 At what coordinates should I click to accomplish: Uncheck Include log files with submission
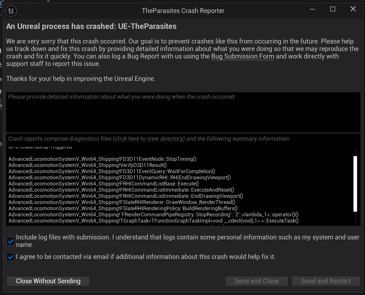tap(11, 241)
